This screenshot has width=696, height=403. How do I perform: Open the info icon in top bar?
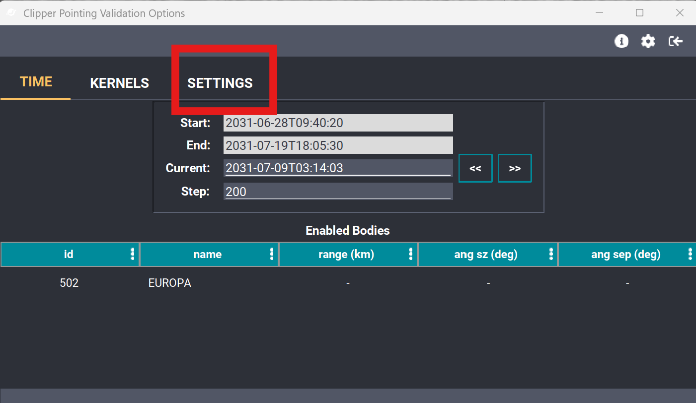pyautogui.click(x=621, y=41)
